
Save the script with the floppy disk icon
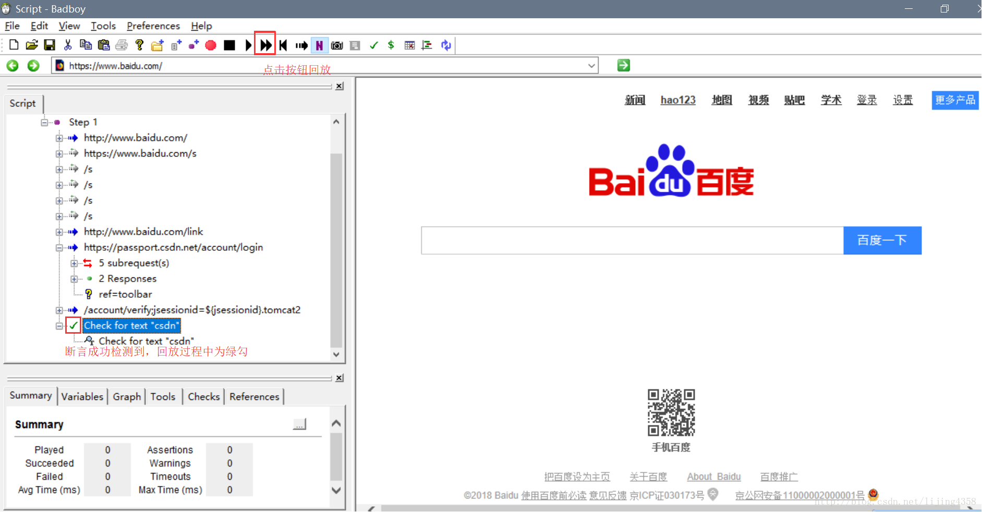pyautogui.click(x=50, y=45)
